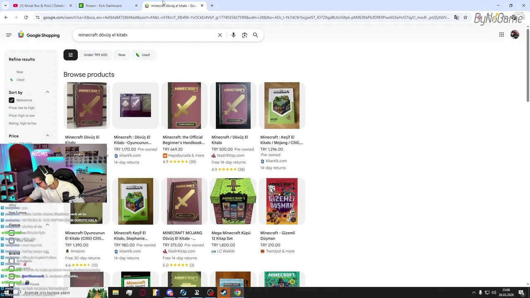Click the Gizemli Düşman book cover image
Image resolution: width=530 pixels, height=298 pixels.
click(x=282, y=202)
